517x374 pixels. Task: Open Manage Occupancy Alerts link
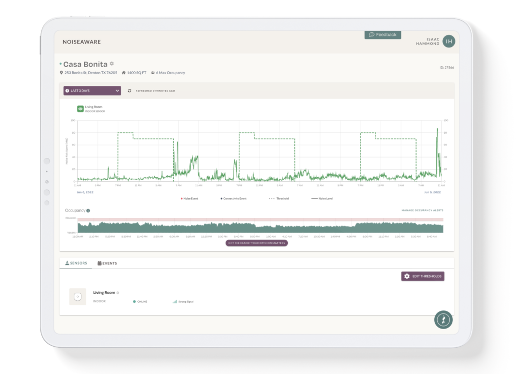[x=423, y=210]
